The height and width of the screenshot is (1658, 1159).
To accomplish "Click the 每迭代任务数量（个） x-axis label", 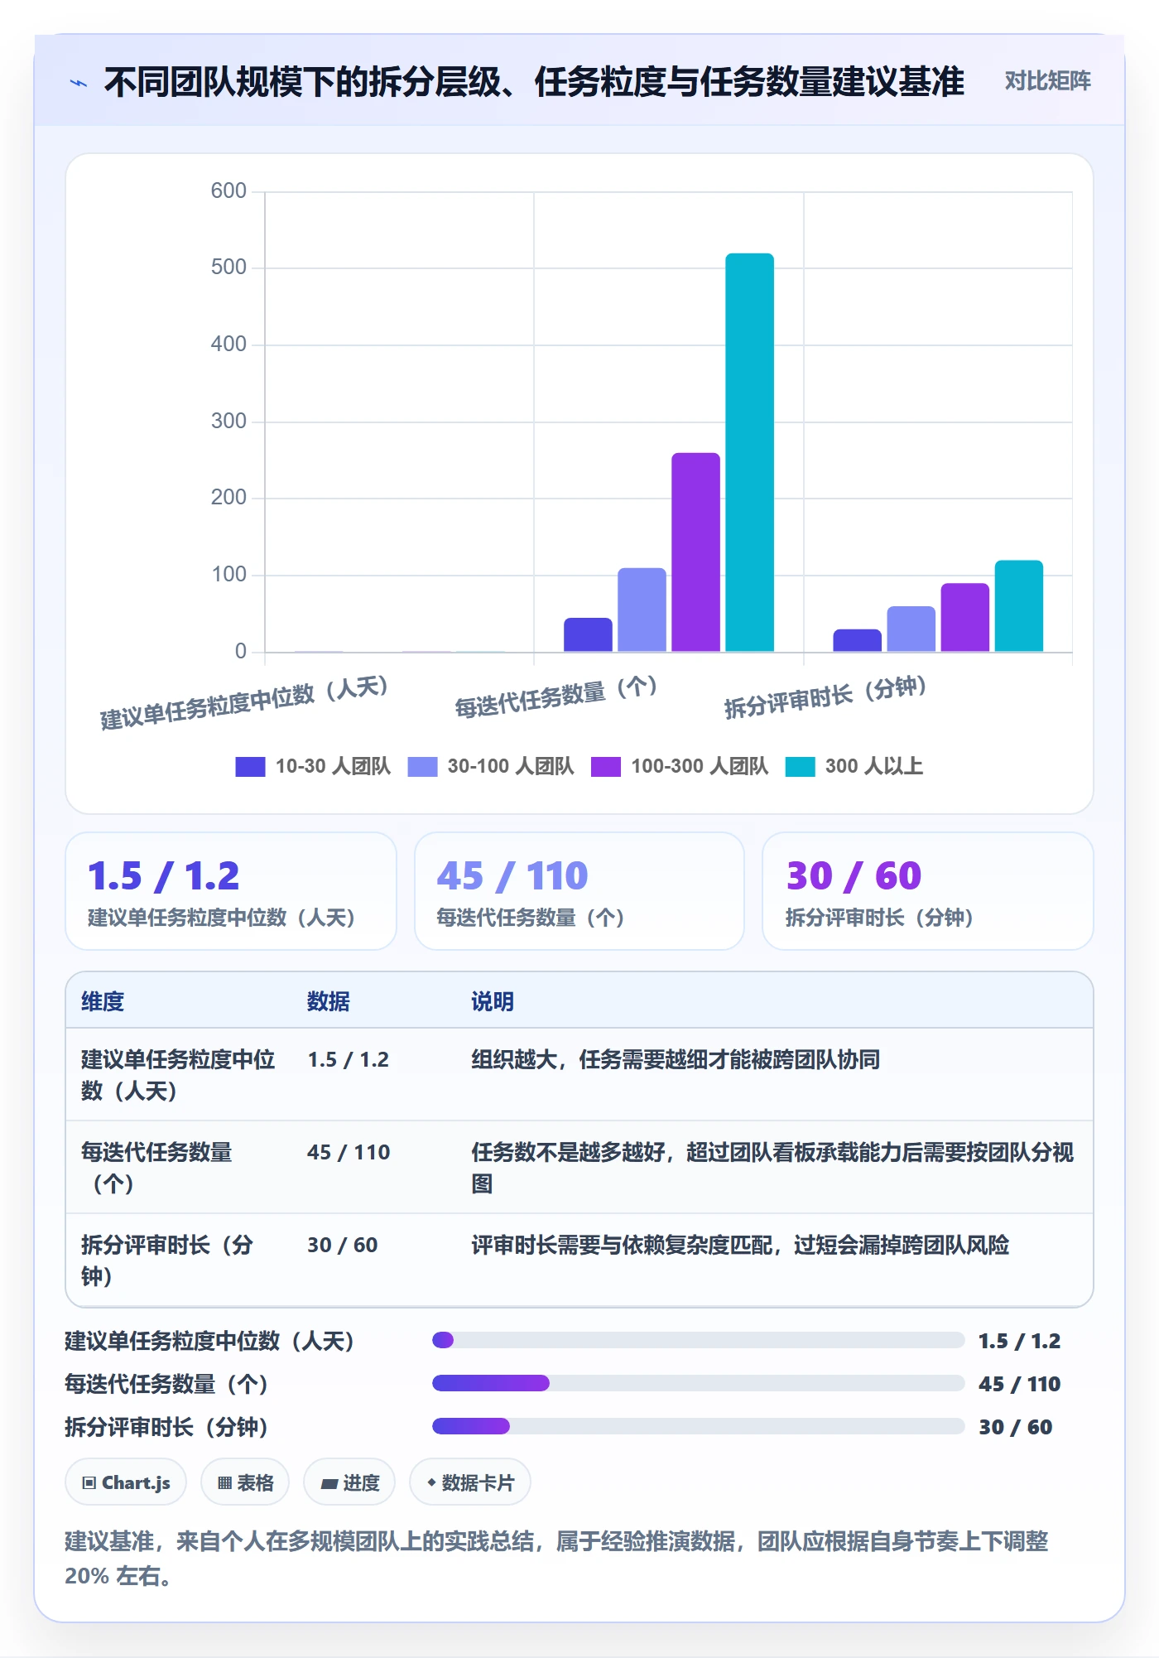I will coord(556,696).
